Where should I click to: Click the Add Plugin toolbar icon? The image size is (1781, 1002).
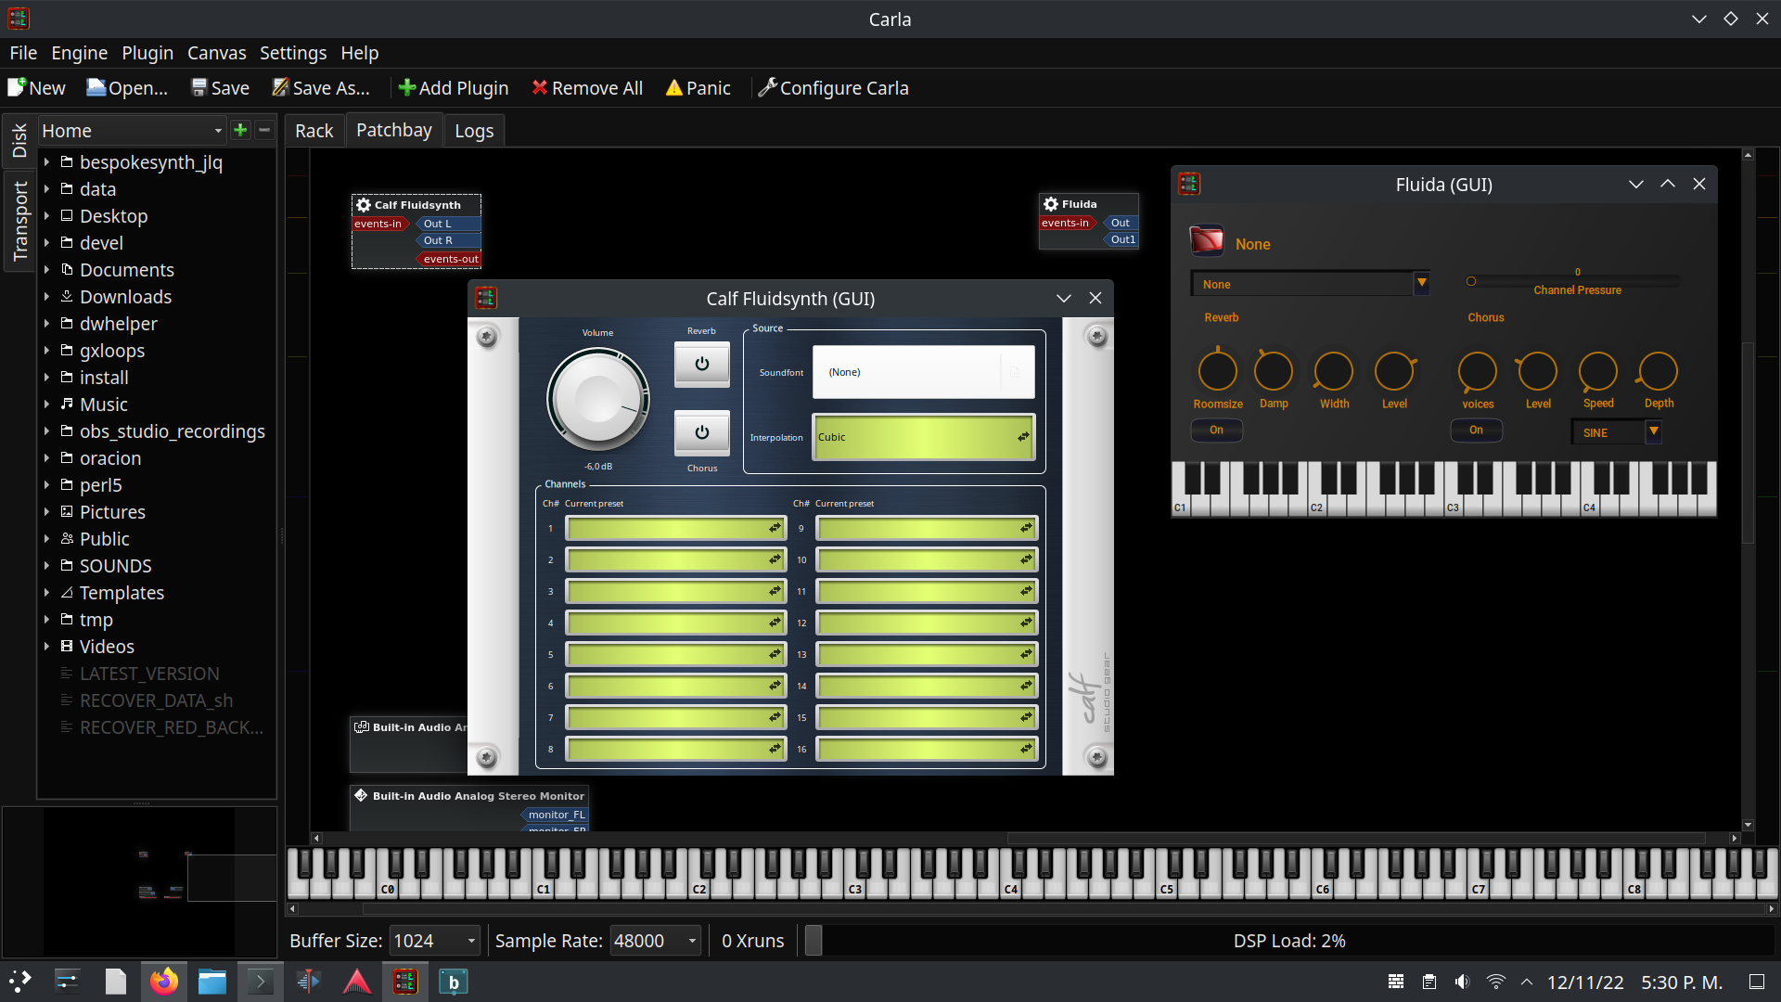click(406, 87)
